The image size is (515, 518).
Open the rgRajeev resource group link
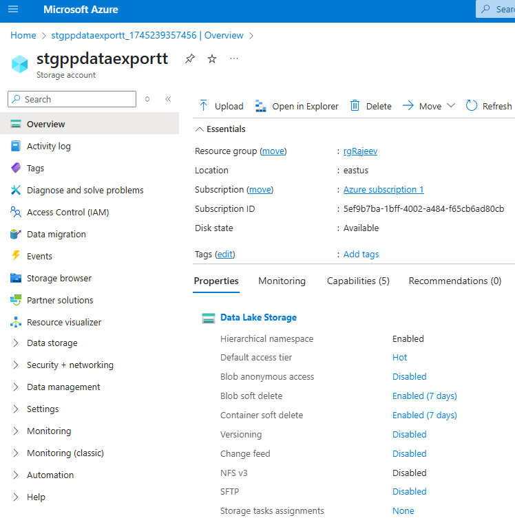tap(361, 151)
